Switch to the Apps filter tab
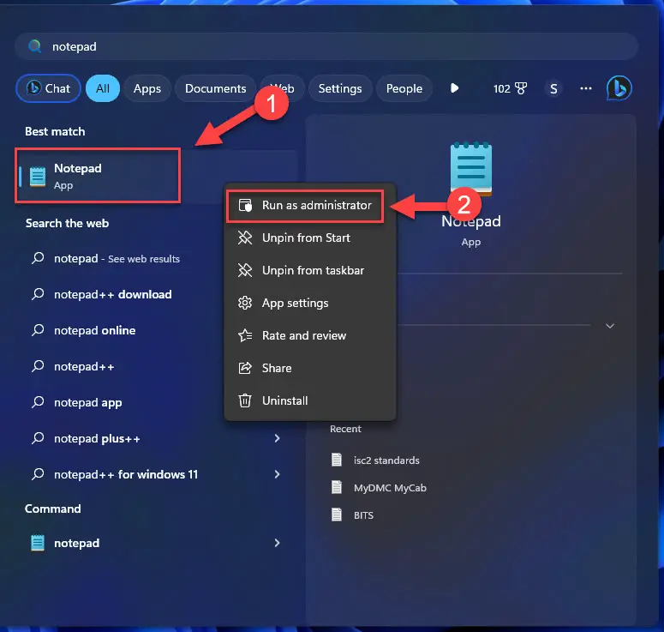664x632 pixels. (x=147, y=88)
